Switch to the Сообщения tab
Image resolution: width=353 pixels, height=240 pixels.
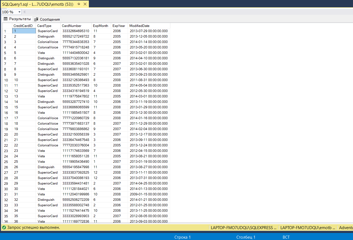click(47, 19)
